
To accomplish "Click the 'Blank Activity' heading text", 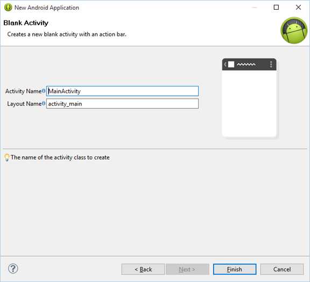I will [26, 23].
